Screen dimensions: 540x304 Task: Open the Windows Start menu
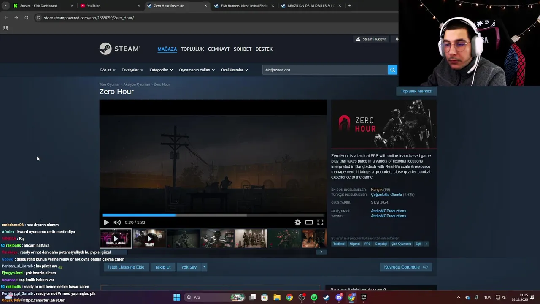click(x=177, y=297)
